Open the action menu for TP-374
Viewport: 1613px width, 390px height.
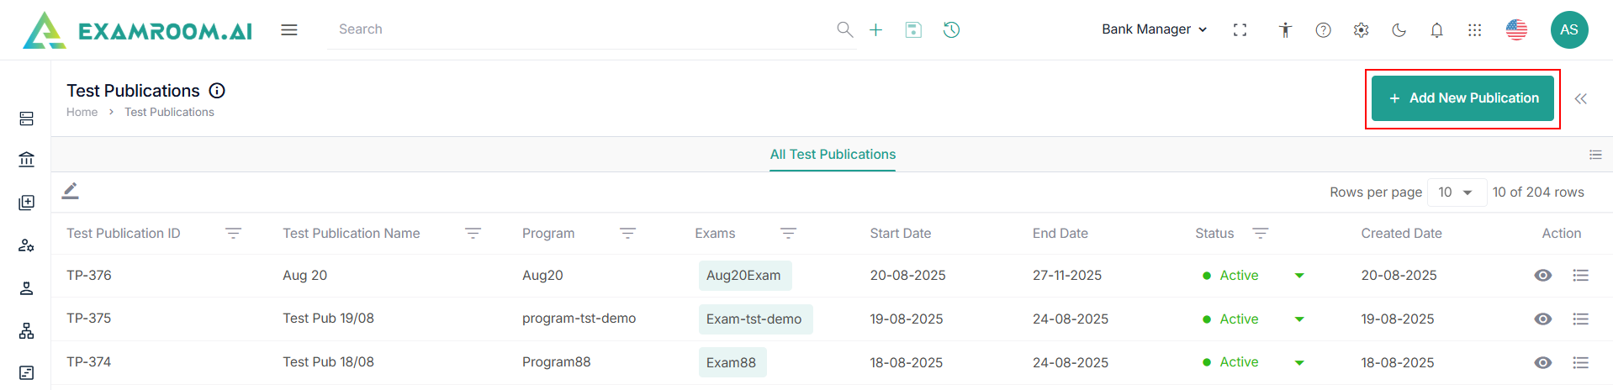pyautogui.click(x=1580, y=363)
